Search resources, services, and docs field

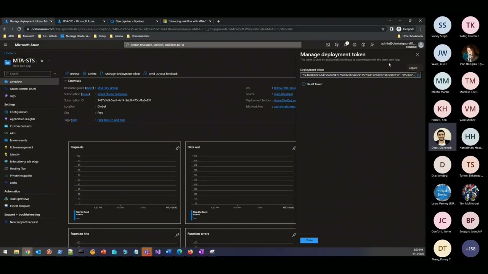tap(213, 45)
